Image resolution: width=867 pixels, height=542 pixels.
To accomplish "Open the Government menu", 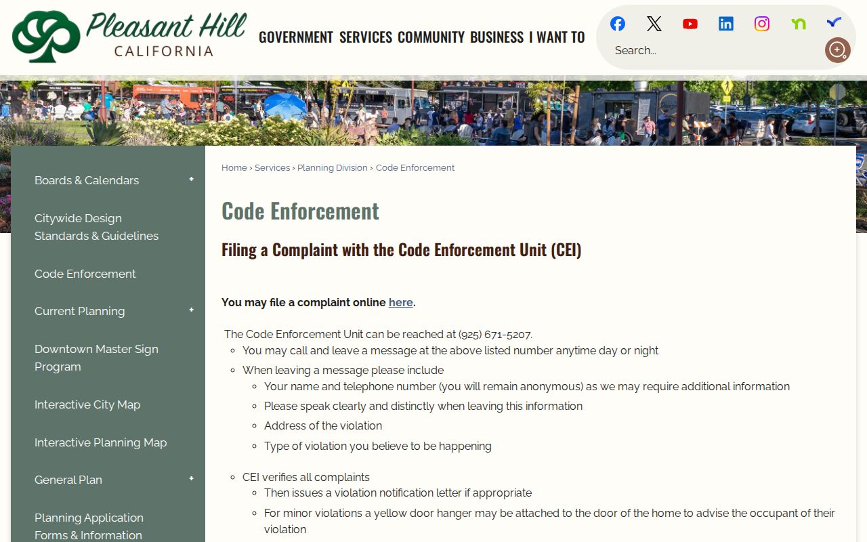I will click(296, 37).
